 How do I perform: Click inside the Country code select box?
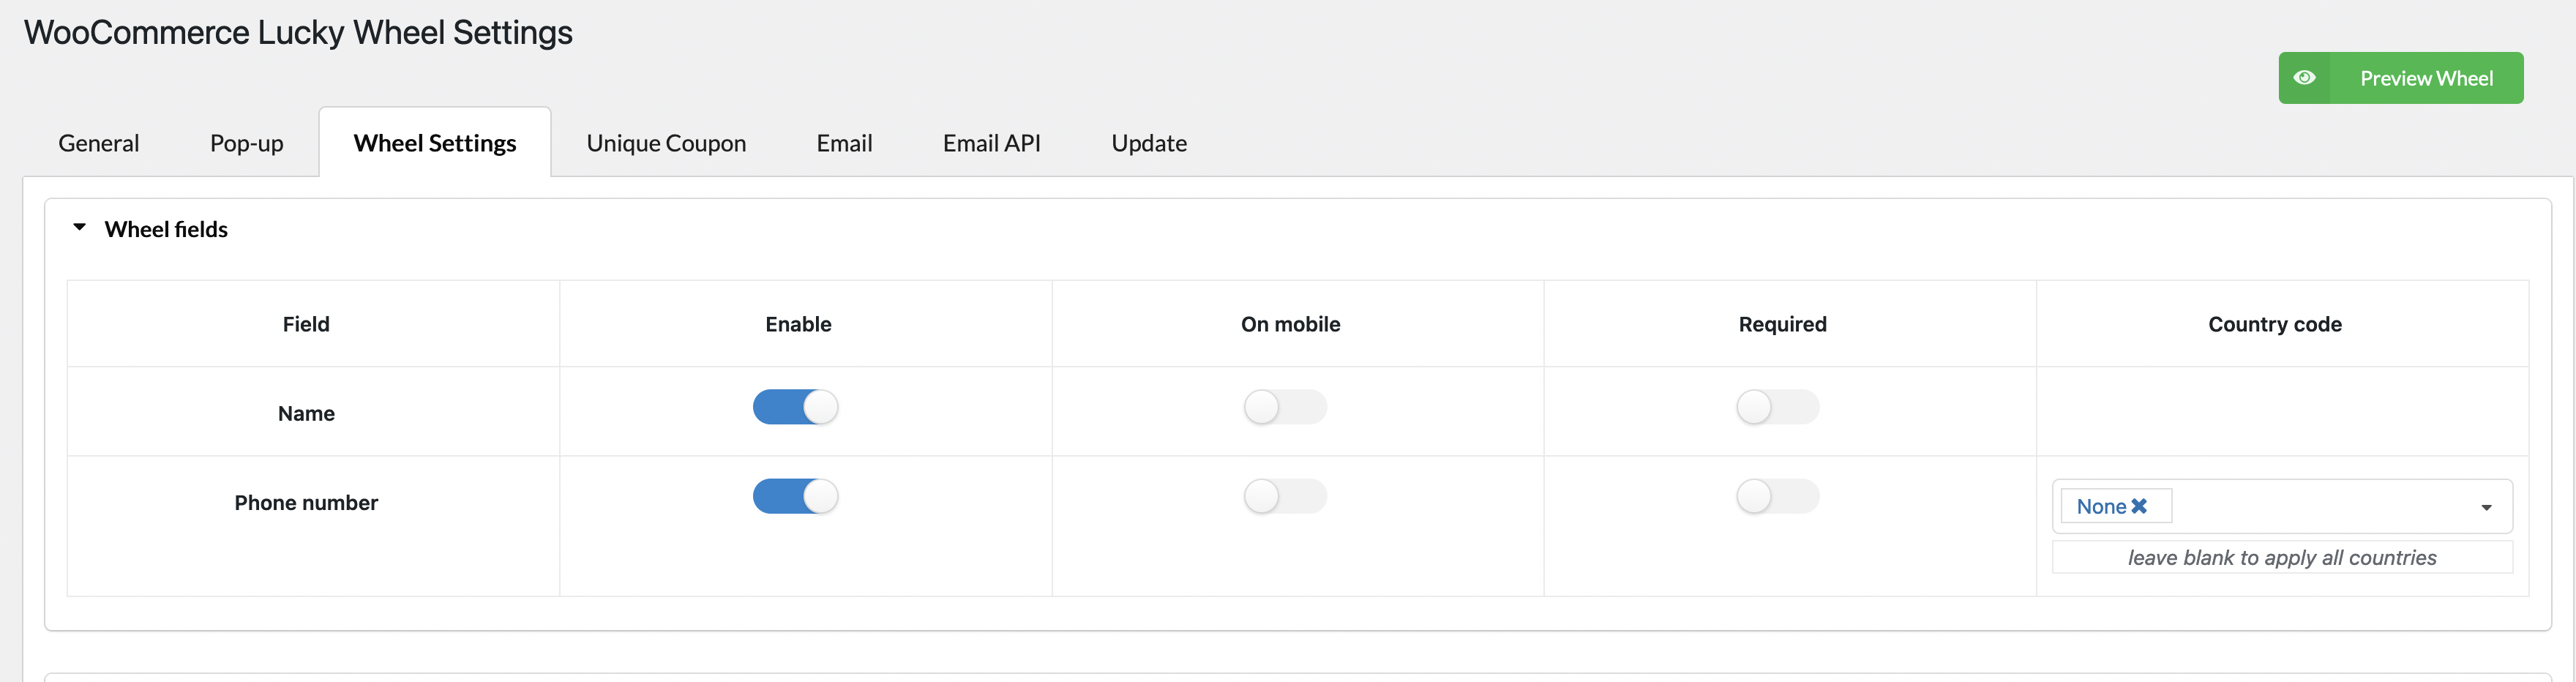point(2282,506)
